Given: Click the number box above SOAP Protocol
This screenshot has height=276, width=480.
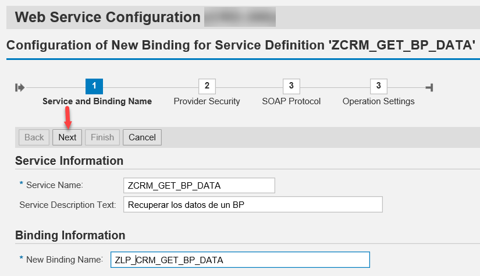Looking at the screenshot, I should [x=291, y=87].
